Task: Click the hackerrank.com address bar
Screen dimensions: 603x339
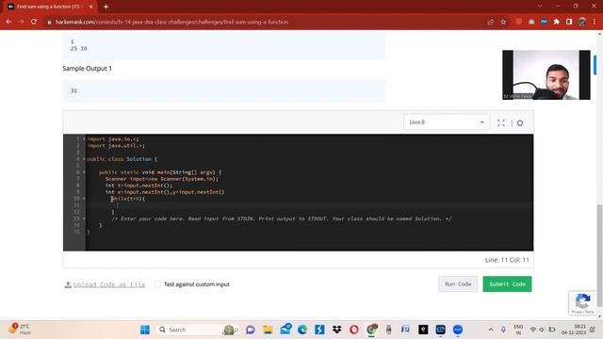Action: coord(171,22)
